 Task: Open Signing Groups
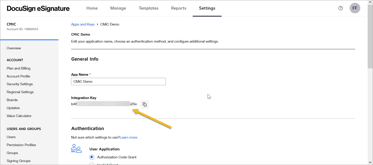(19, 161)
